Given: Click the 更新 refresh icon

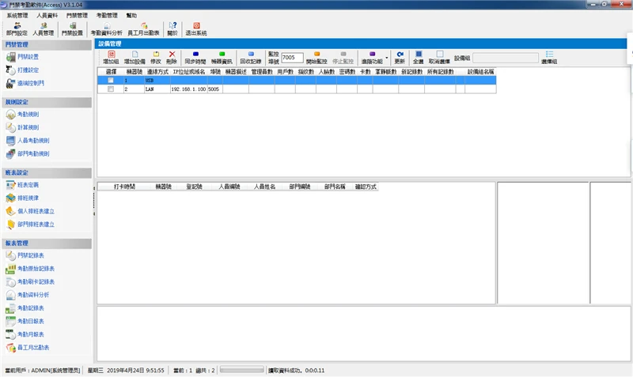Looking at the screenshot, I should pos(400,58).
